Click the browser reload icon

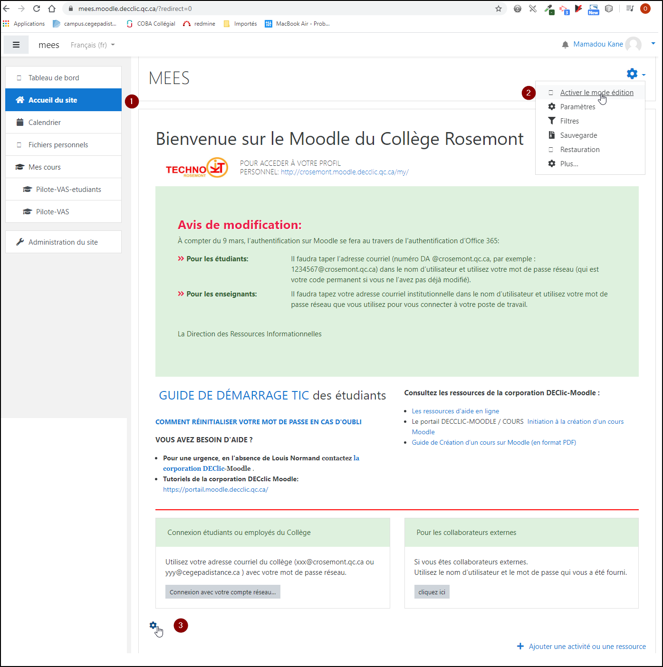(x=37, y=9)
